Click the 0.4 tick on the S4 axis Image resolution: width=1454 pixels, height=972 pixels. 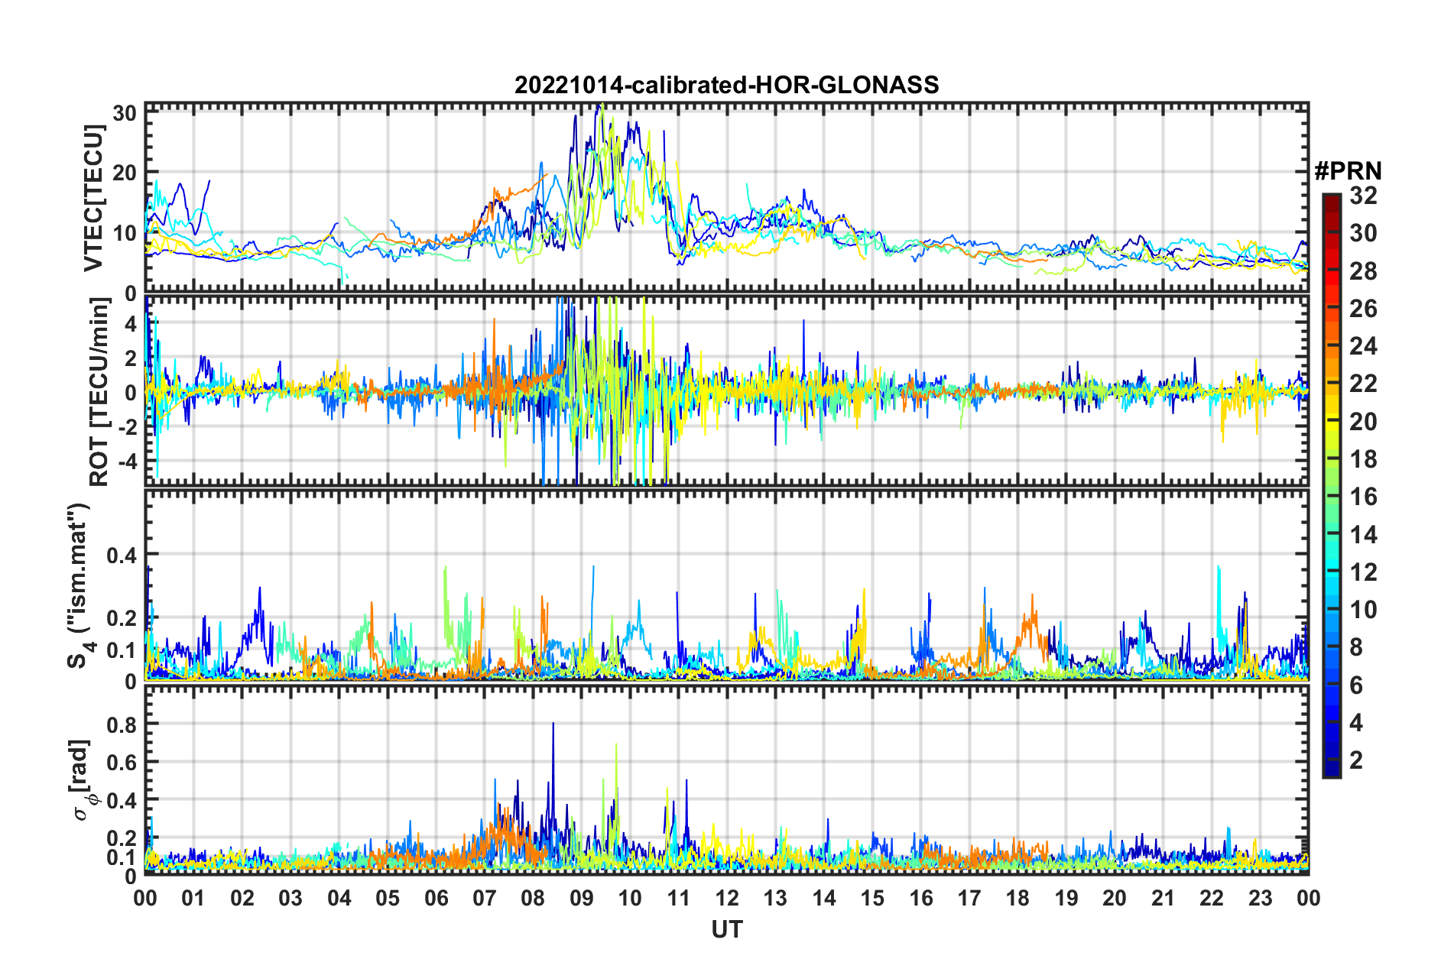[121, 555]
